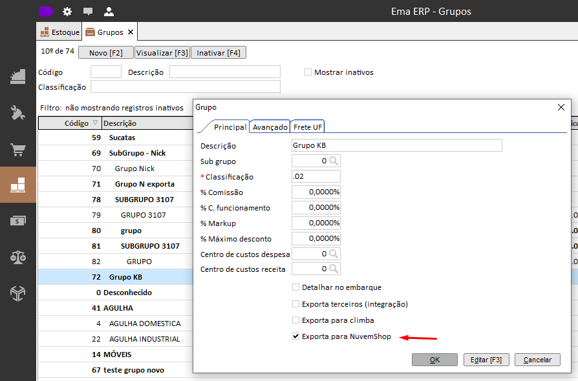This screenshot has height=381, width=578.
Task: Select row 81 SUBGRUPO 3107
Action: click(116, 246)
